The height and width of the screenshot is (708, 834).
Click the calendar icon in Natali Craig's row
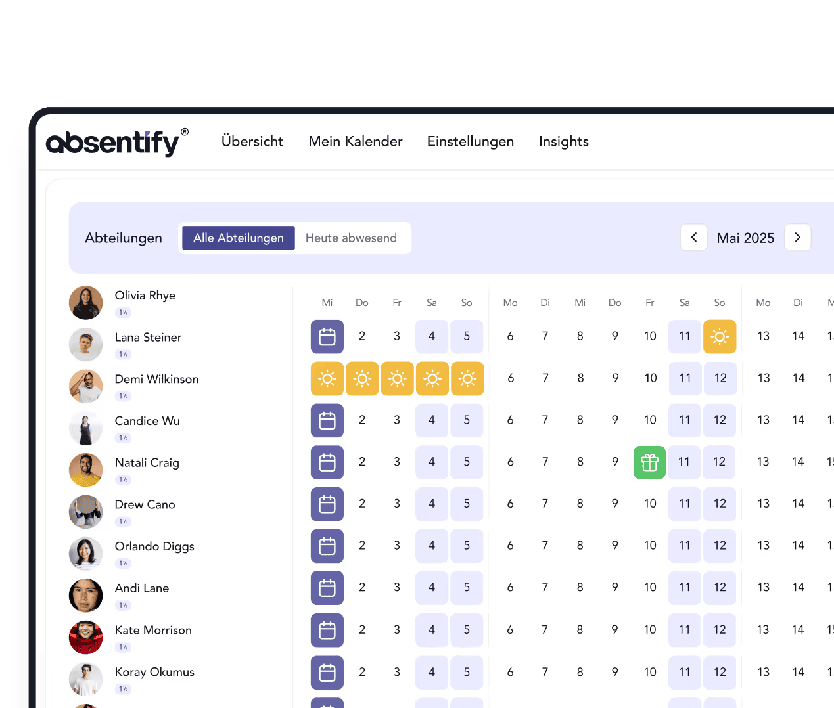(x=327, y=504)
